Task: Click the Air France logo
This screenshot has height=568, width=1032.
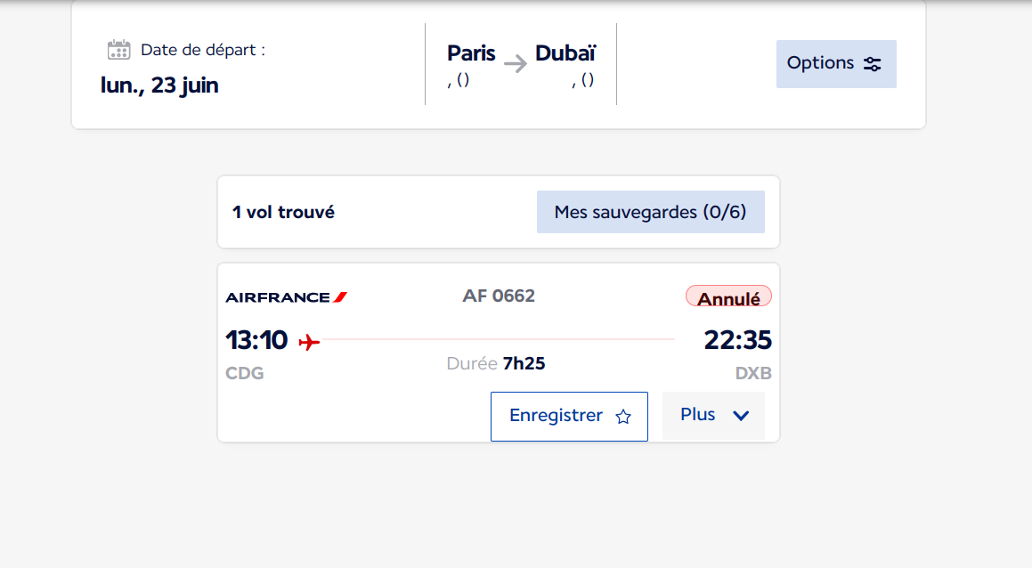Action: [286, 296]
